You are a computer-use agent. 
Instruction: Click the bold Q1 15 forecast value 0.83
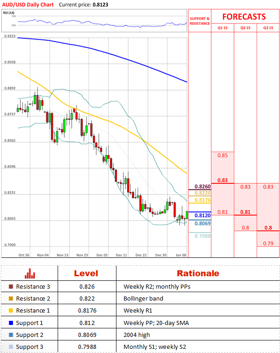223,180
